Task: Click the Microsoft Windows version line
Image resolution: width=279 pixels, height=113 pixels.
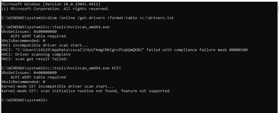Action: pos(51,4)
